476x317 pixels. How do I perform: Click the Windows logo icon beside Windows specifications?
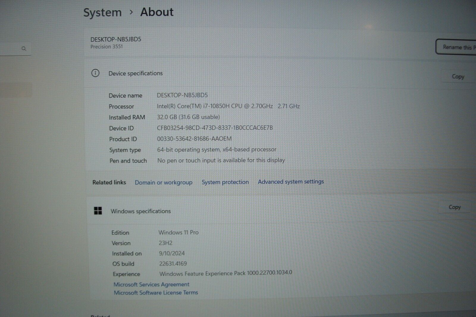click(98, 211)
